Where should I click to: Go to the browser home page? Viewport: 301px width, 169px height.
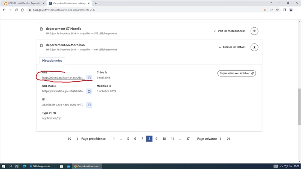pos(23,10)
